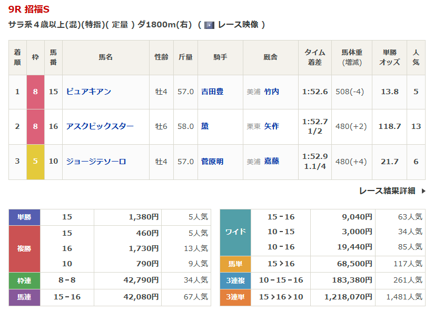Click jockey 黛's name

point(205,126)
